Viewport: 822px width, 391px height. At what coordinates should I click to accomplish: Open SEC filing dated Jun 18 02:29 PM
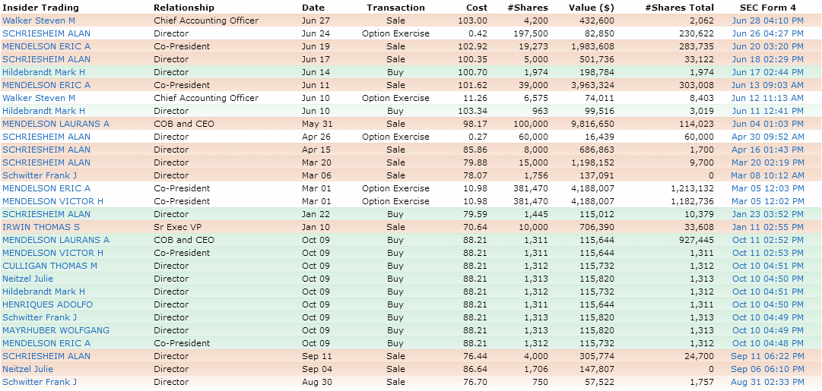(767, 60)
